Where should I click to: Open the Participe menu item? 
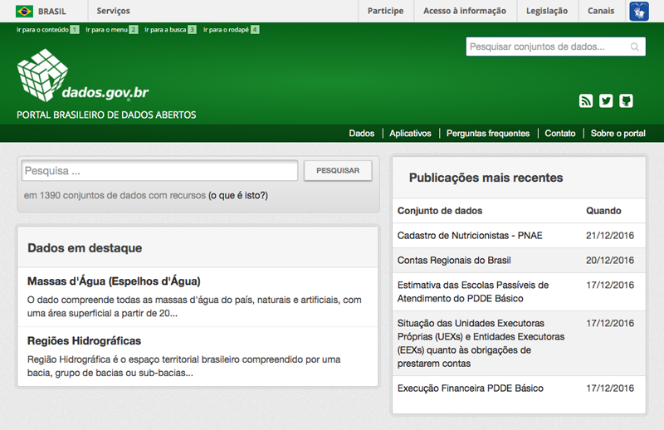click(385, 11)
